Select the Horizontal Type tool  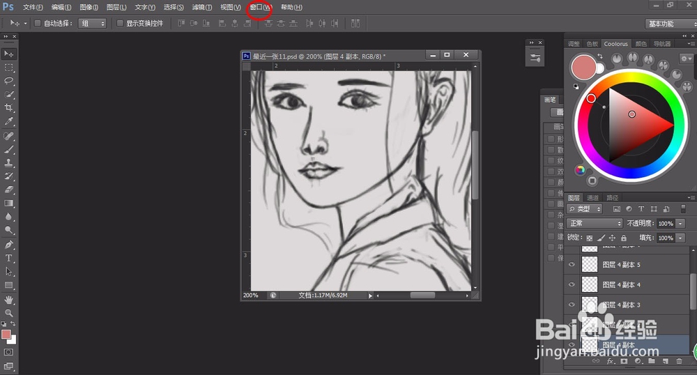[x=8, y=258]
